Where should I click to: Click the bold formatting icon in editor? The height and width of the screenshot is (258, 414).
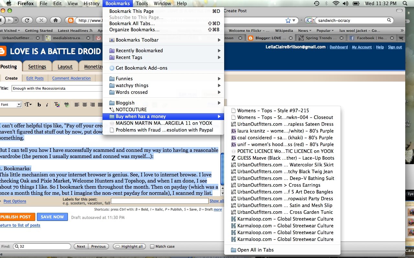click(x=39, y=104)
